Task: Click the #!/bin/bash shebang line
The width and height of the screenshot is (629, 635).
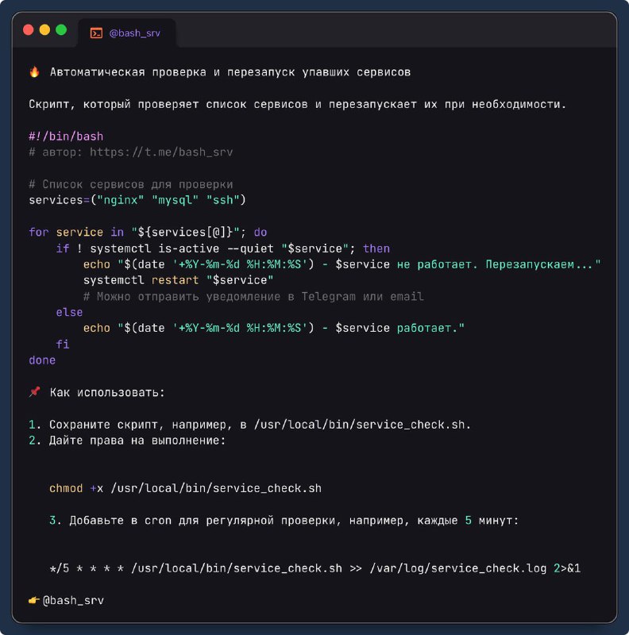Action: [x=66, y=137]
